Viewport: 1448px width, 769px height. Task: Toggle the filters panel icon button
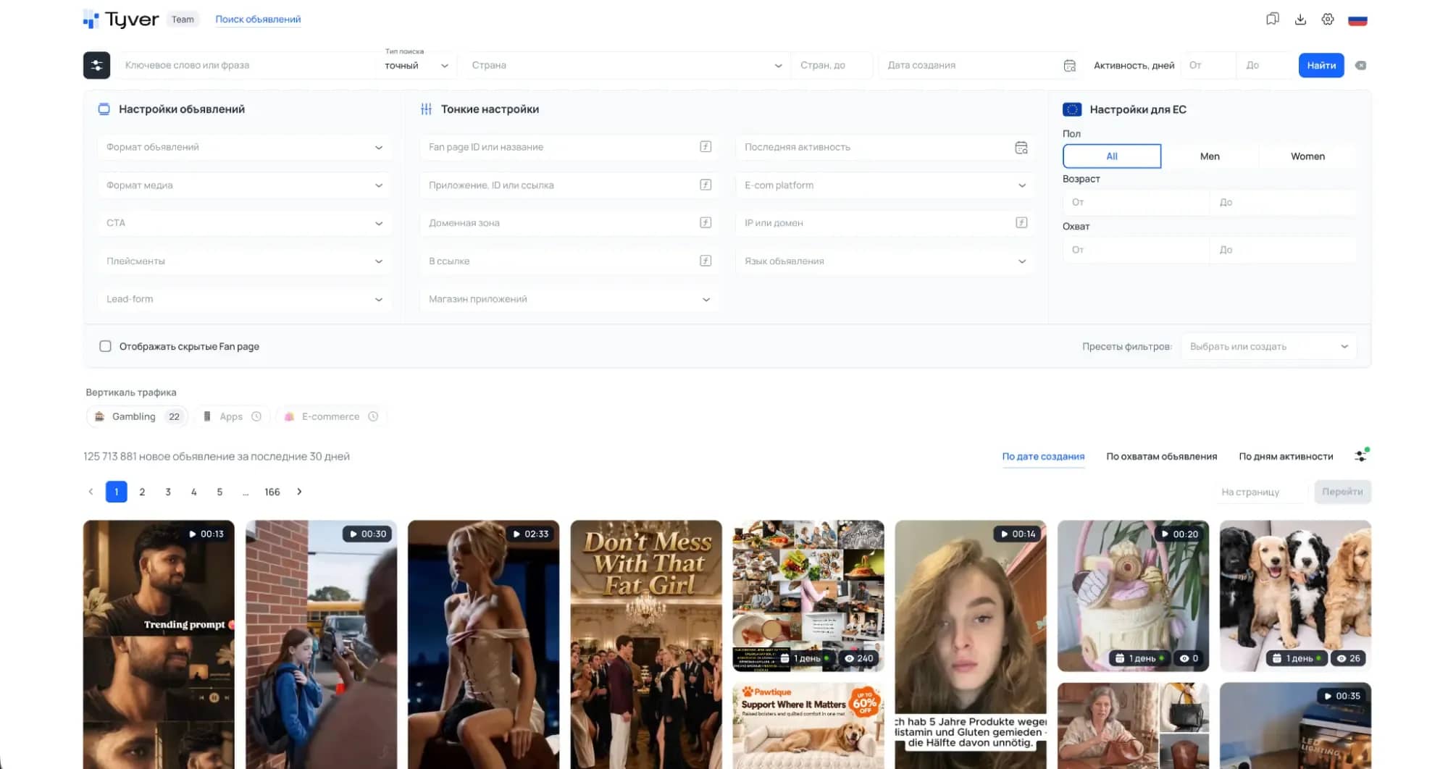pos(96,65)
